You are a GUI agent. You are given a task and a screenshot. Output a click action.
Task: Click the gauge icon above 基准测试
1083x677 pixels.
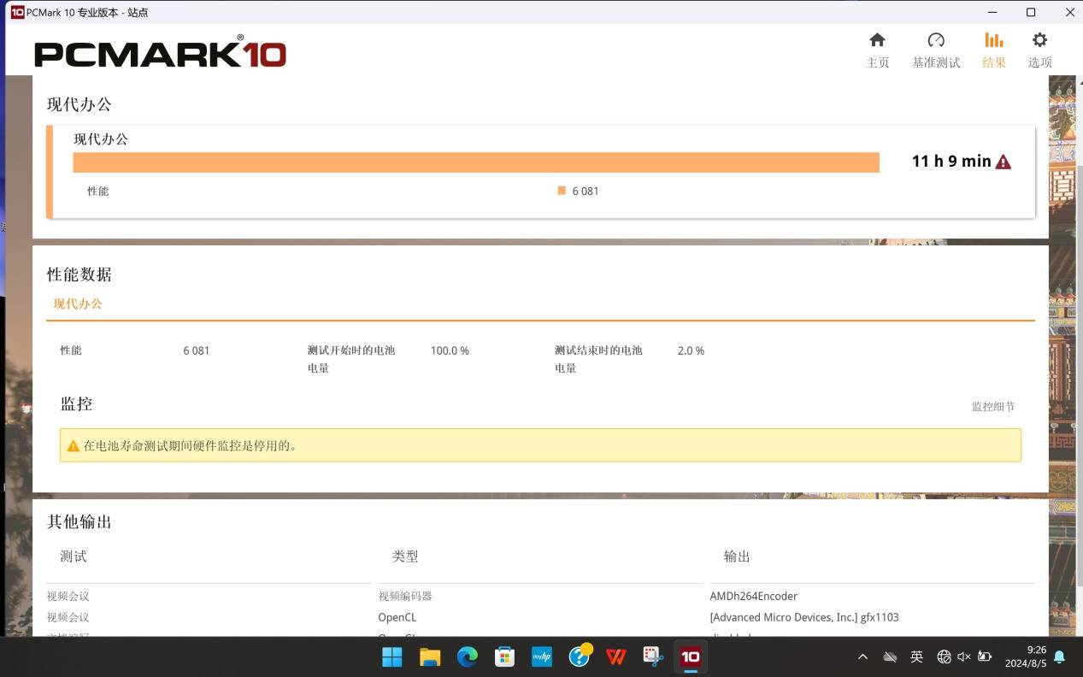(x=936, y=40)
